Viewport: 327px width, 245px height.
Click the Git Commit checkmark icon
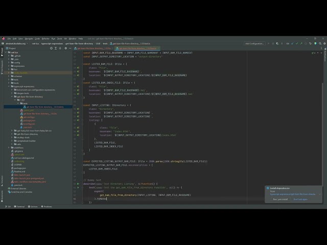tap(297, 43)
